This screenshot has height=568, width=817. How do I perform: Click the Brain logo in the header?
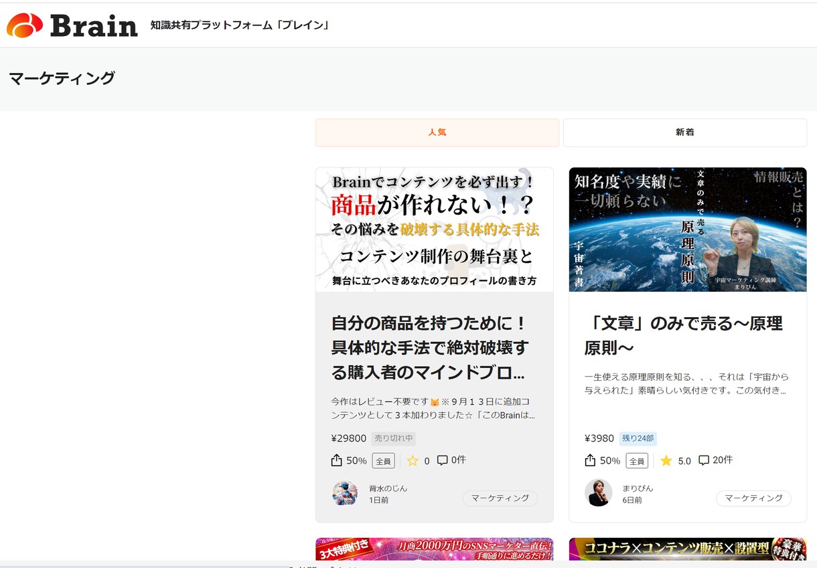click(x=72, y=25)
